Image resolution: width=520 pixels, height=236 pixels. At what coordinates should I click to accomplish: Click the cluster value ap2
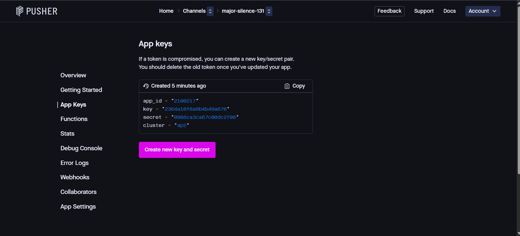tap(182, 125)
